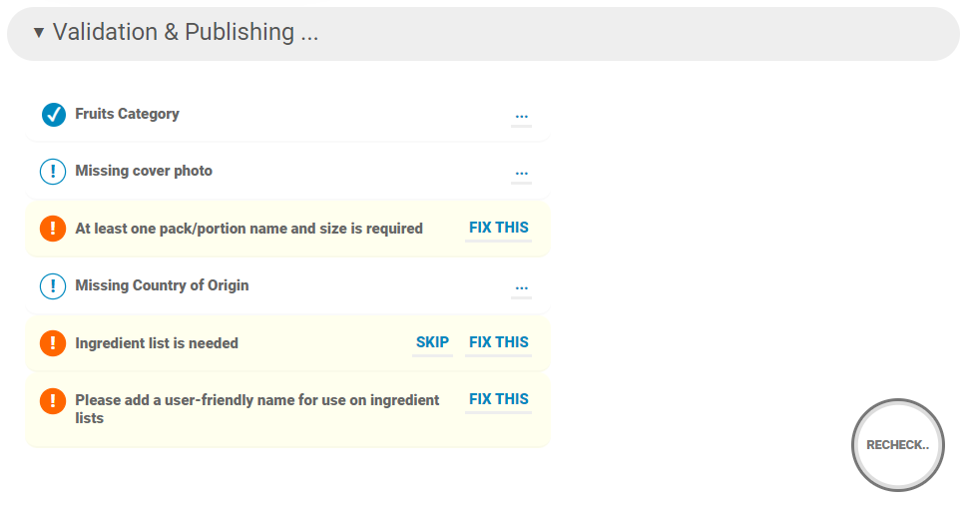Click FIX THIS for user-friendly name
The image size is (966, 511).
(498, 399)
